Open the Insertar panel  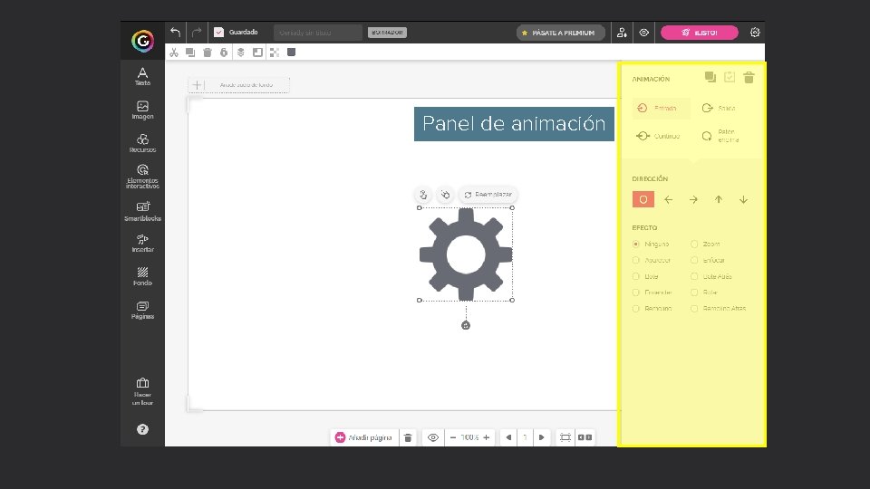click(142, 244)
